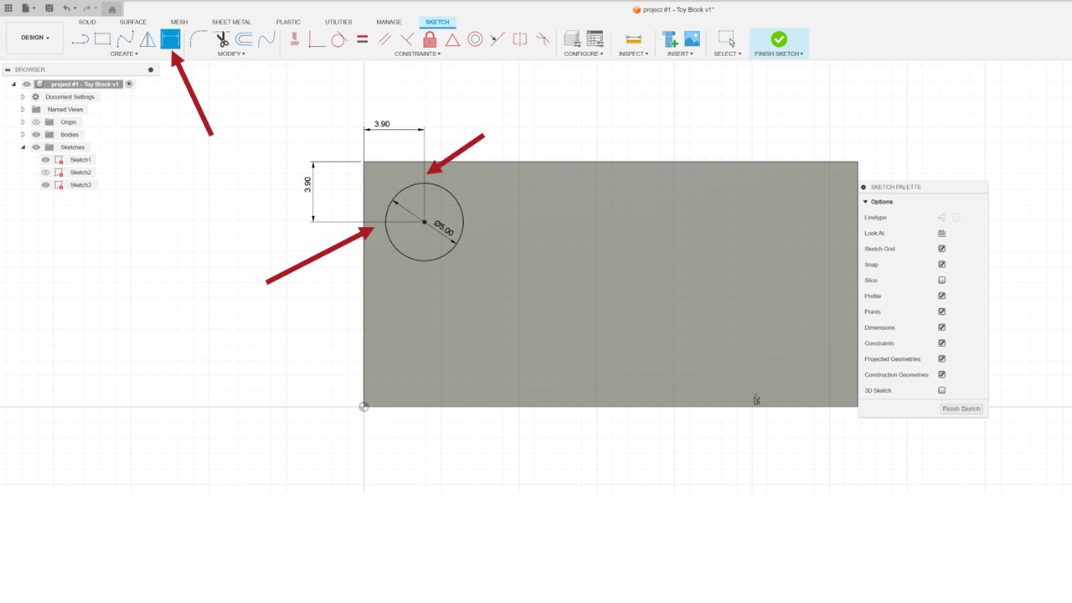Activate the Mirror sketch tool
Viewport: 1072px width, 603px height.
(147, 39)
